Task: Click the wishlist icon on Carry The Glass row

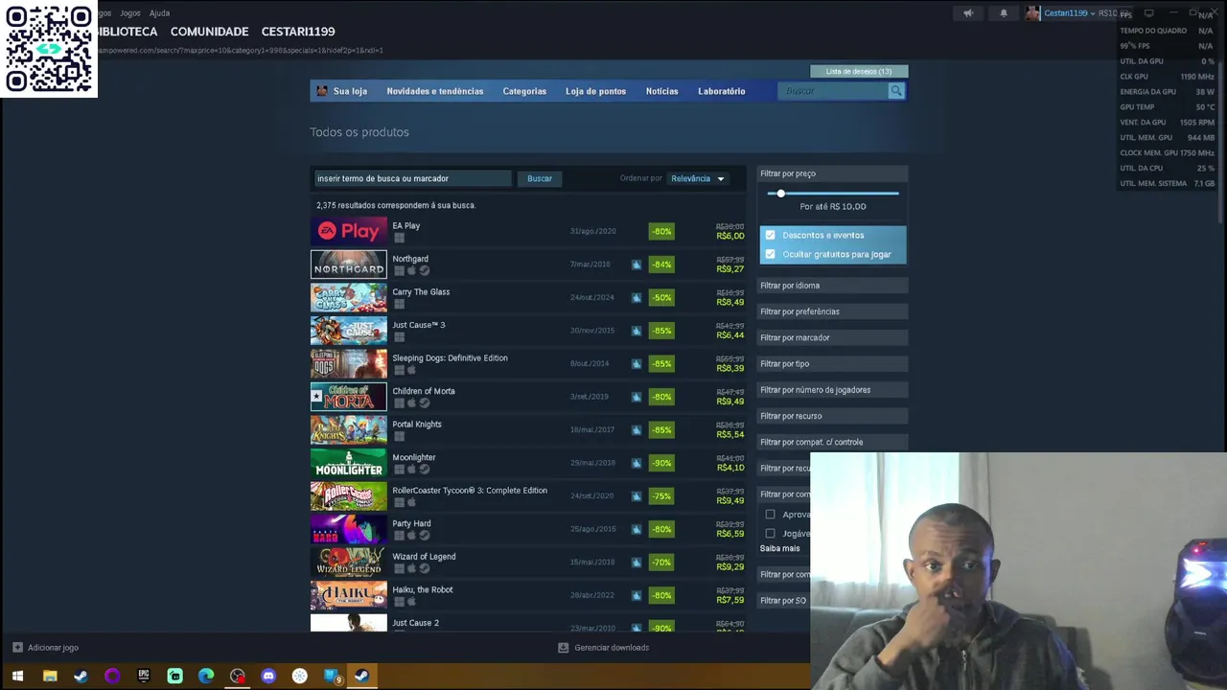Action: point(637,298)
